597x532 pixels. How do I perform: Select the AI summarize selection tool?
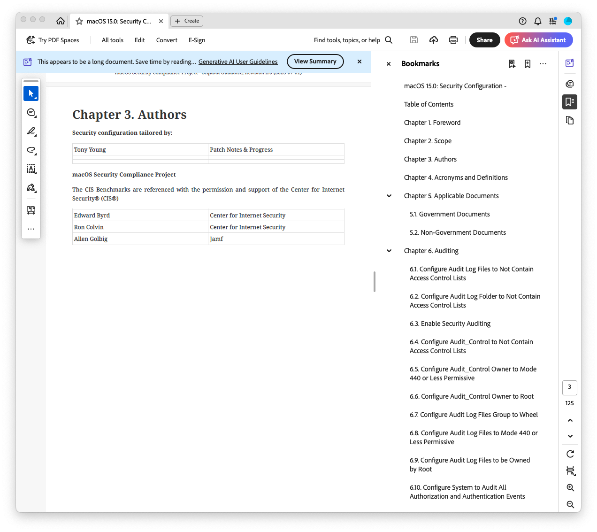tap(31, 210)
